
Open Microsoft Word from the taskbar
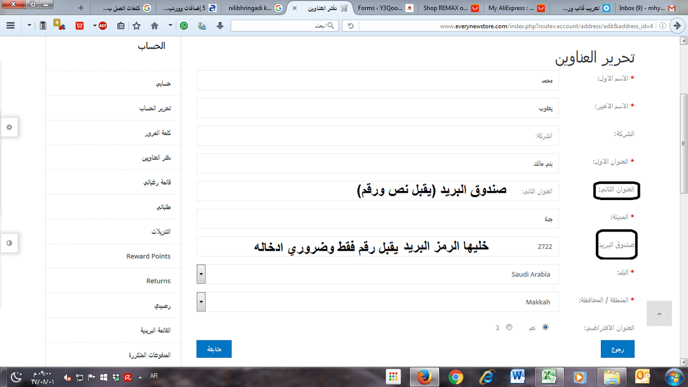click(x=519, y=377)
